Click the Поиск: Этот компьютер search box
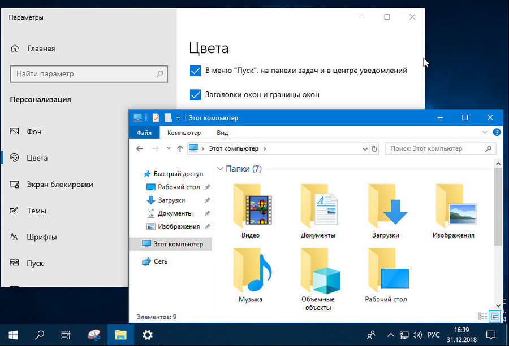The width and height of the screenshot is (509, 346). click(441, 148)
